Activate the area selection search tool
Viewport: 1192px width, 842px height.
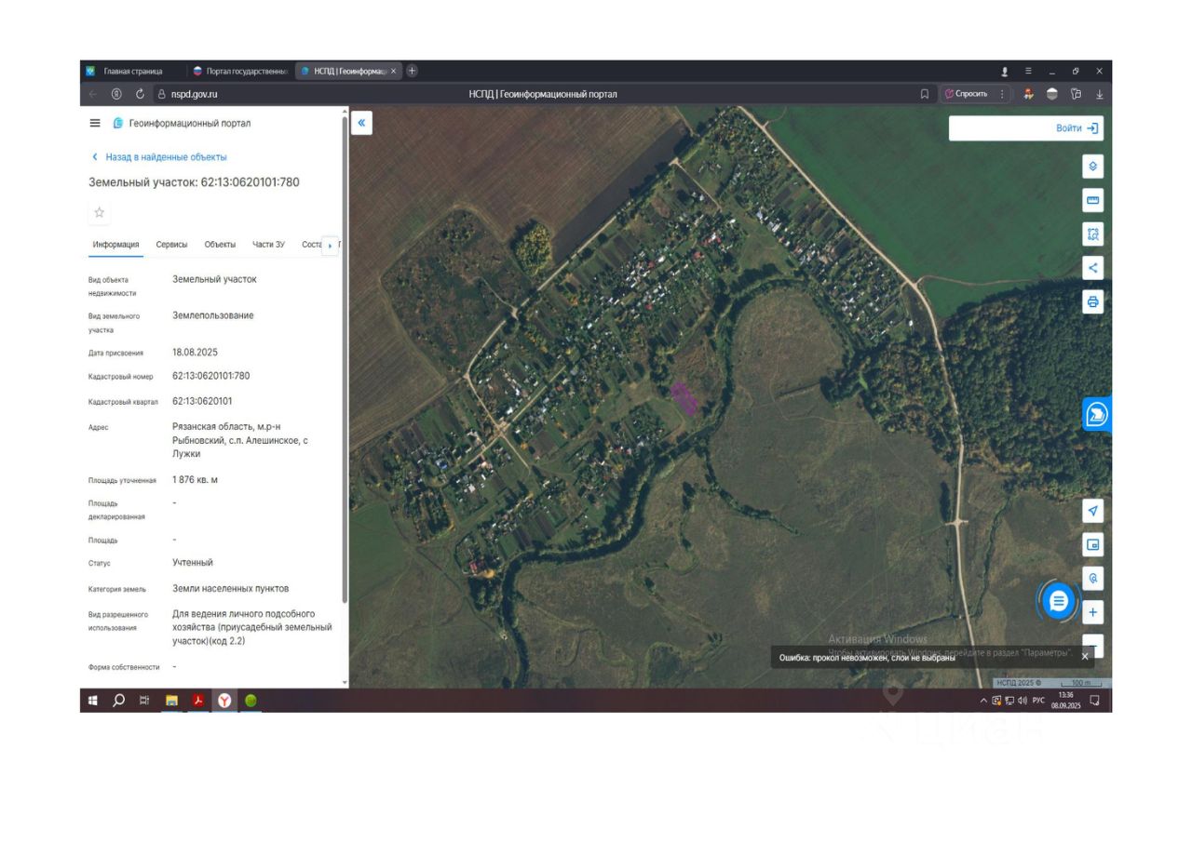[x=1093, y=234]
